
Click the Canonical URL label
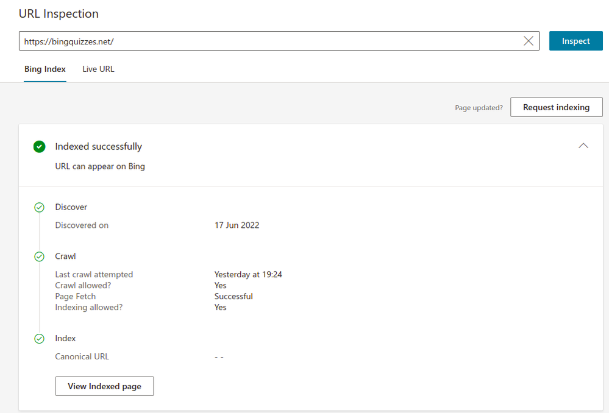pyautogui.click(x=82, y=356)
